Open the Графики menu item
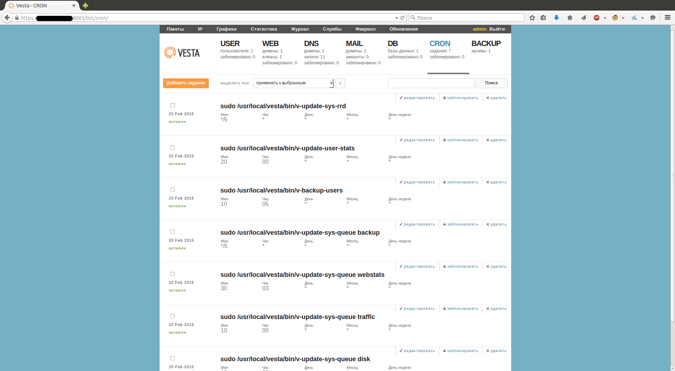The height and width of the screenshot is (371, 675). click(226, 29)
